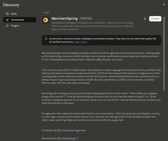Click the Connectors blocks icon in sidebar
The height and width of the screenshot is (141, 168).
tap(7, 20)
